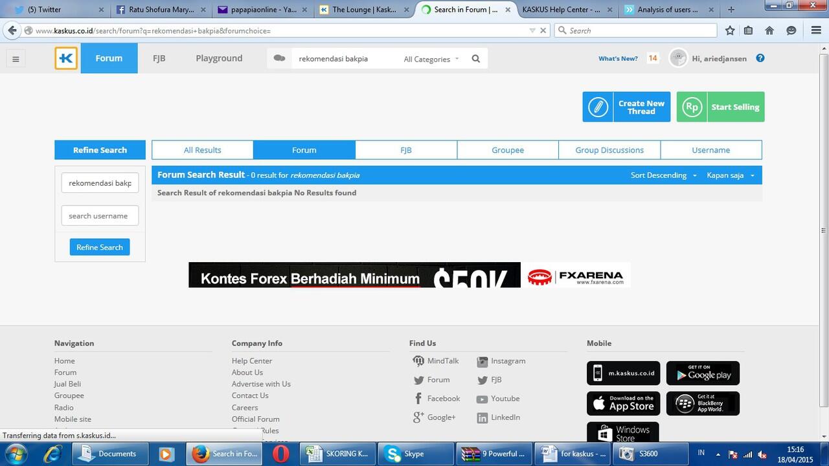This screenshot has width=829, height=466.
Task: Open the Facebook link
Action: 436,399
